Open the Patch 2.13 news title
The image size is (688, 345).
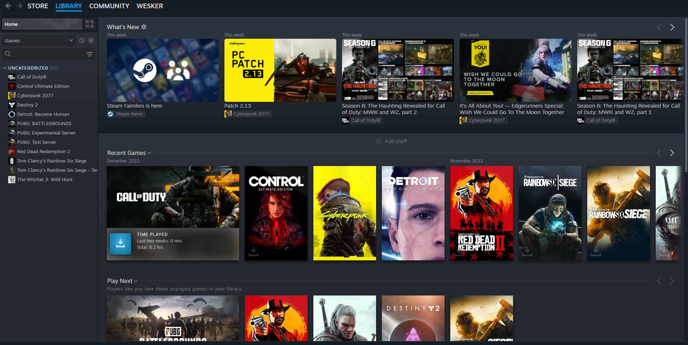click(238, 106)
